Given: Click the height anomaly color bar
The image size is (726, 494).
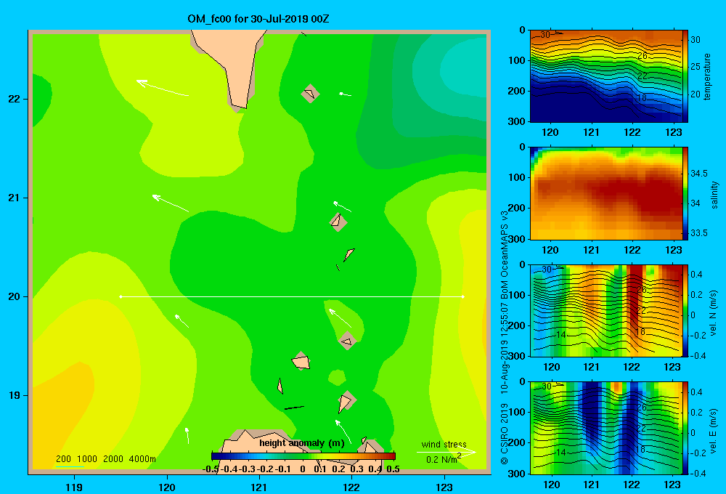Looking at the screenshot, I should [x=303, y=456].
